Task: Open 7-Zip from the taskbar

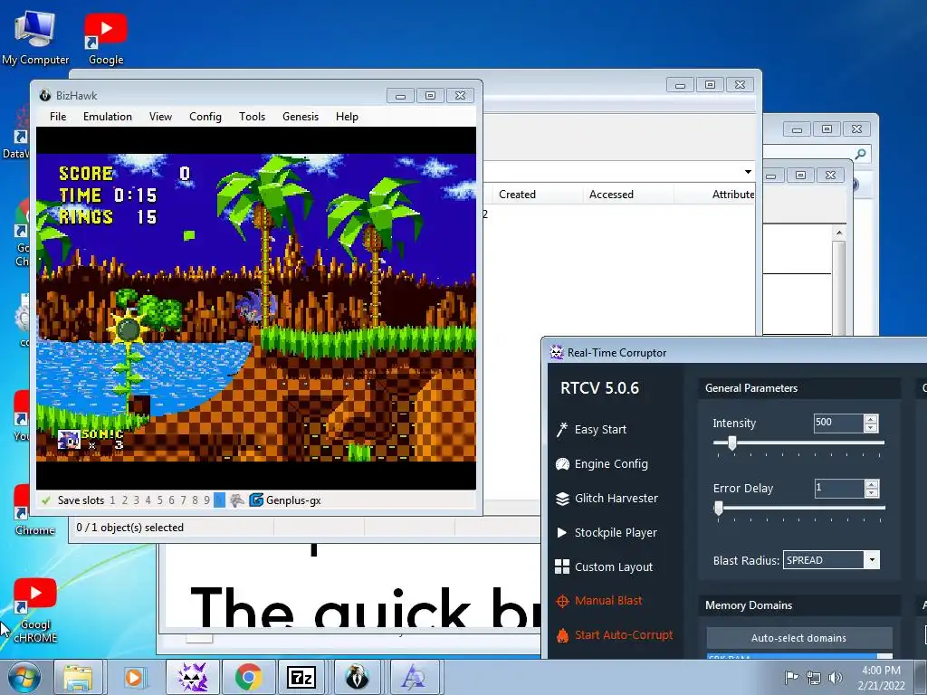Action: tap(301, 677)
